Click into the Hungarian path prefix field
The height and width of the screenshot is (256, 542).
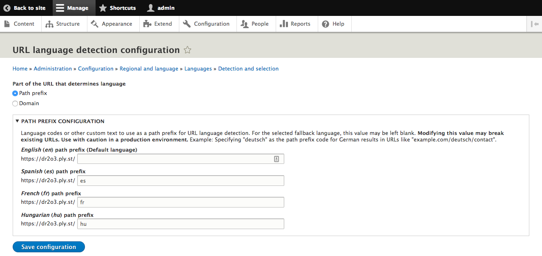point(180,224)
